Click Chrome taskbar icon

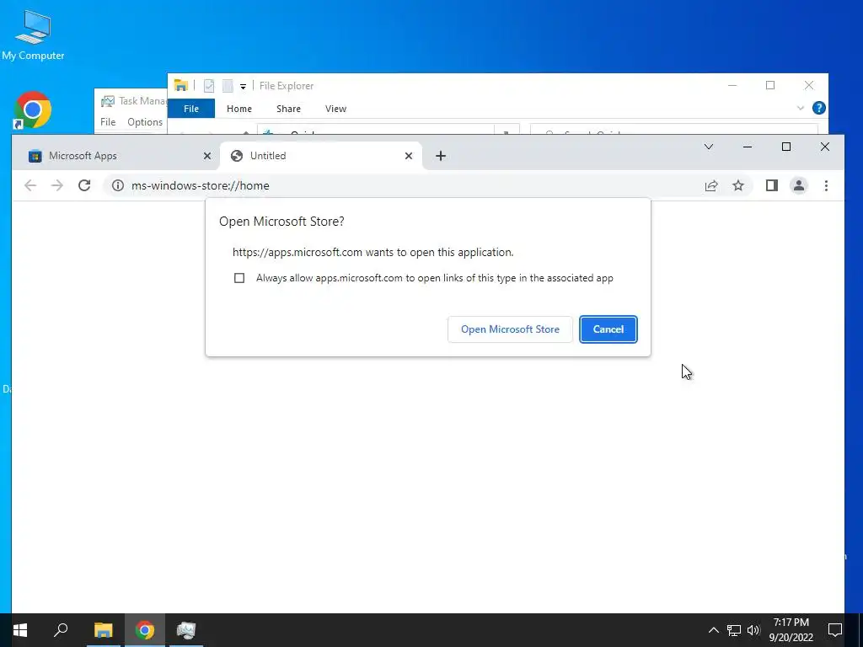145,630
